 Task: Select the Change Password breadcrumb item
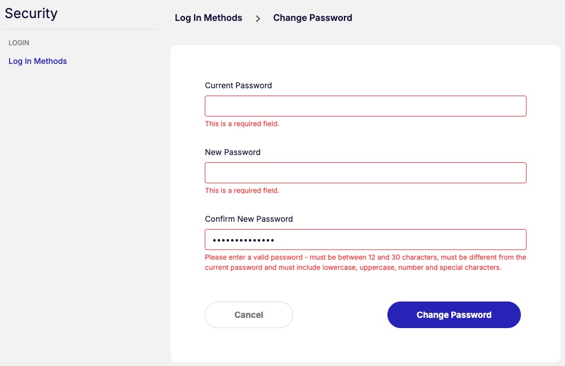tap(312, 18)
